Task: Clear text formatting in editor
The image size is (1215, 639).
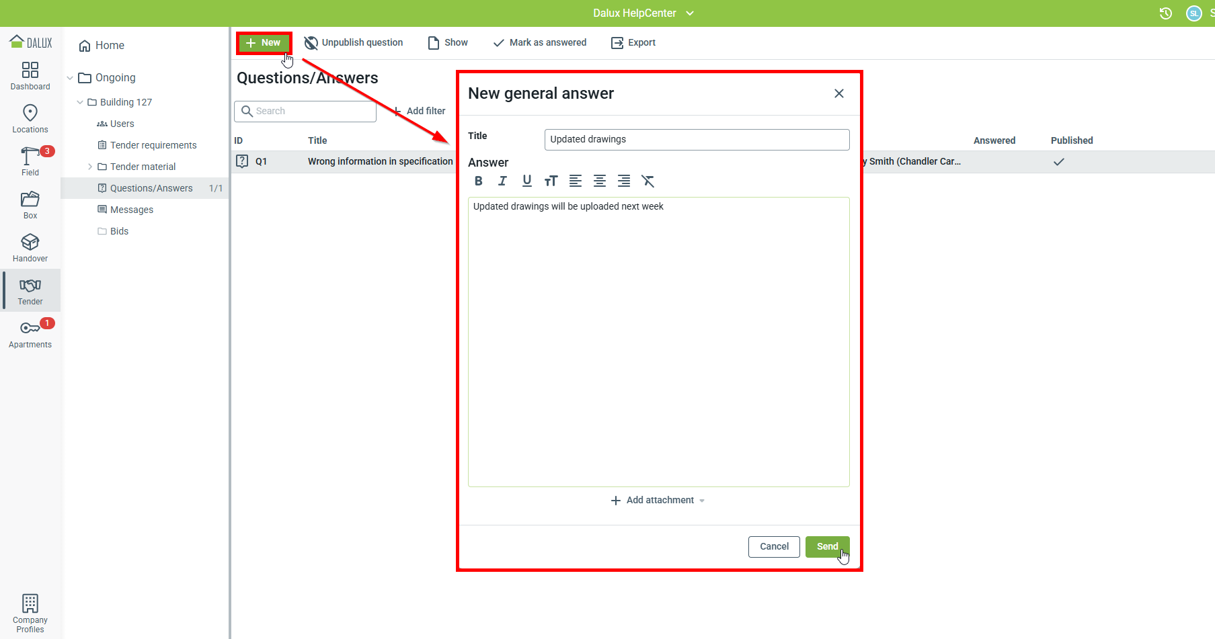Action: coord(648,181)
